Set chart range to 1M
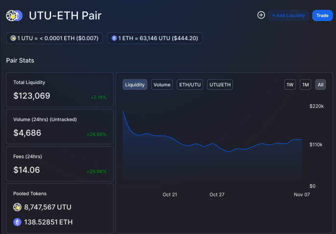Viewport: 336px width, 234px height. [x=306, y=85]
